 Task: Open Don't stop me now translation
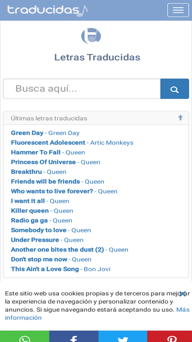click(39, 259)
